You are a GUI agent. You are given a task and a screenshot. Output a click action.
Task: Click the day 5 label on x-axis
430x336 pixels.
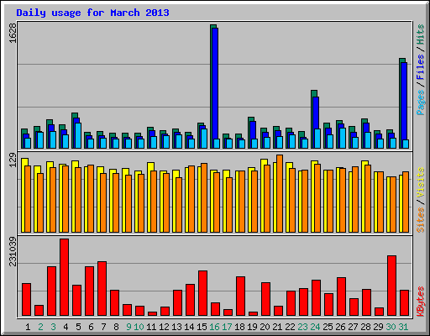click(x=78, y=327)
